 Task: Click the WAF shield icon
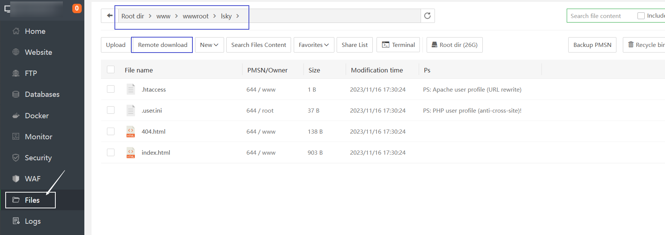(16, 179)
